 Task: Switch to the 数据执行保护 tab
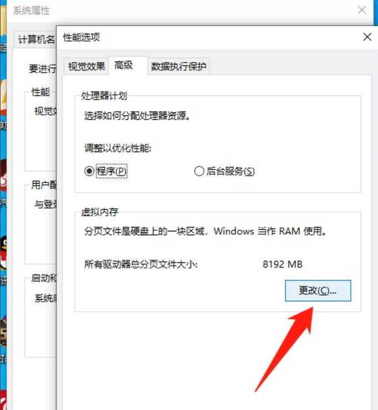pos(178,67)
